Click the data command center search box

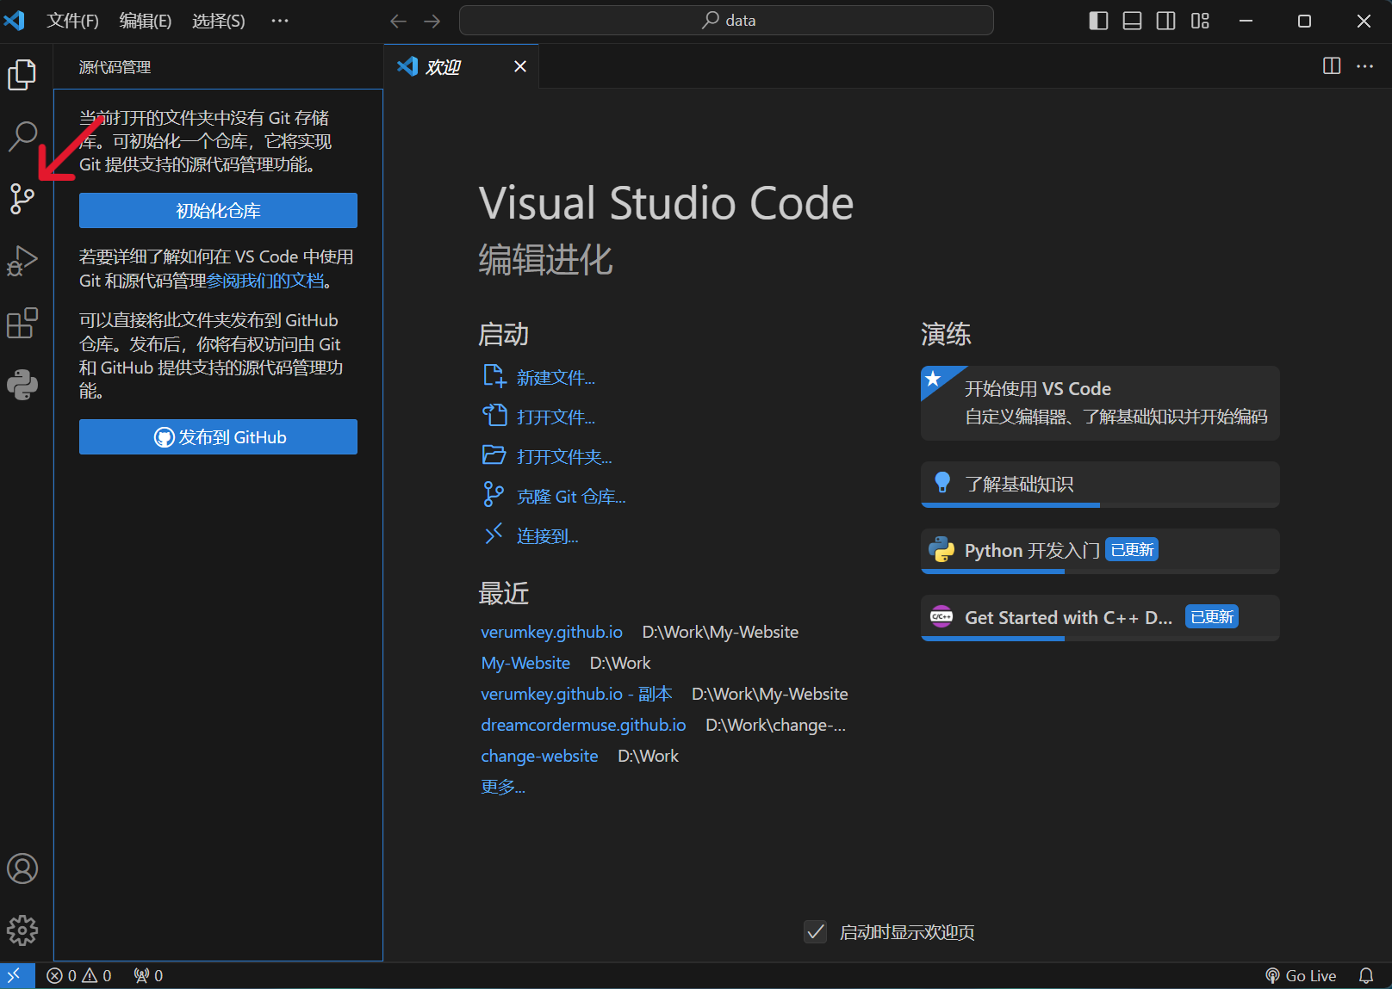pos(726,21)
